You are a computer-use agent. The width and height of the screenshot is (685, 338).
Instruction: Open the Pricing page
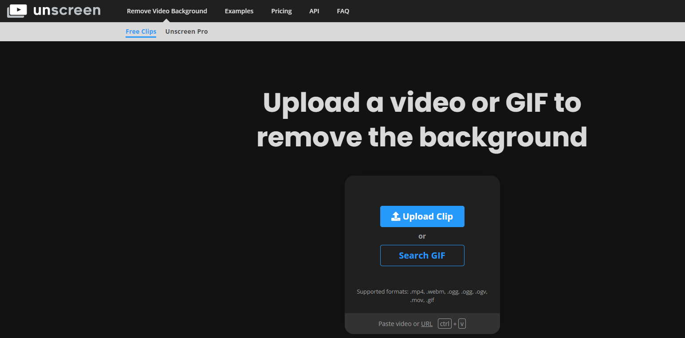coord(282,11)
